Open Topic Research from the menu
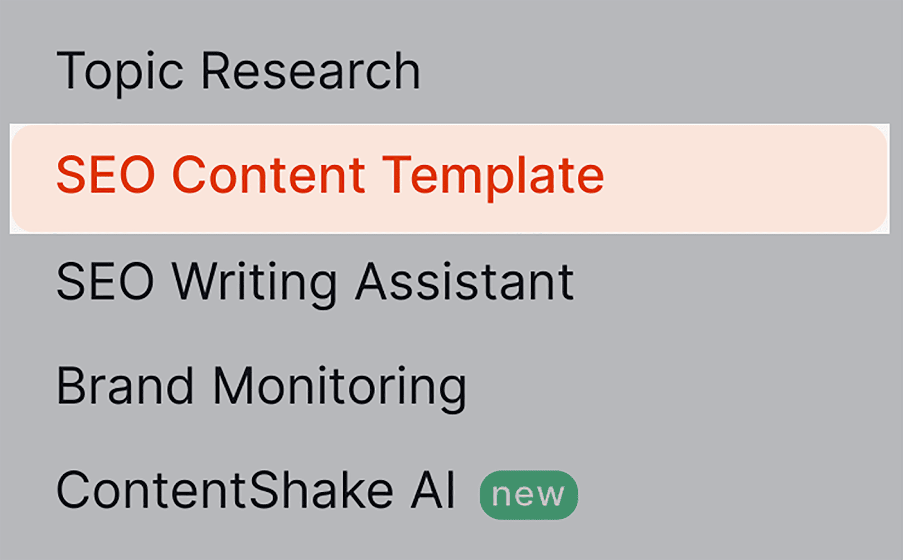 pyautogui.click(x=238, y=71)
